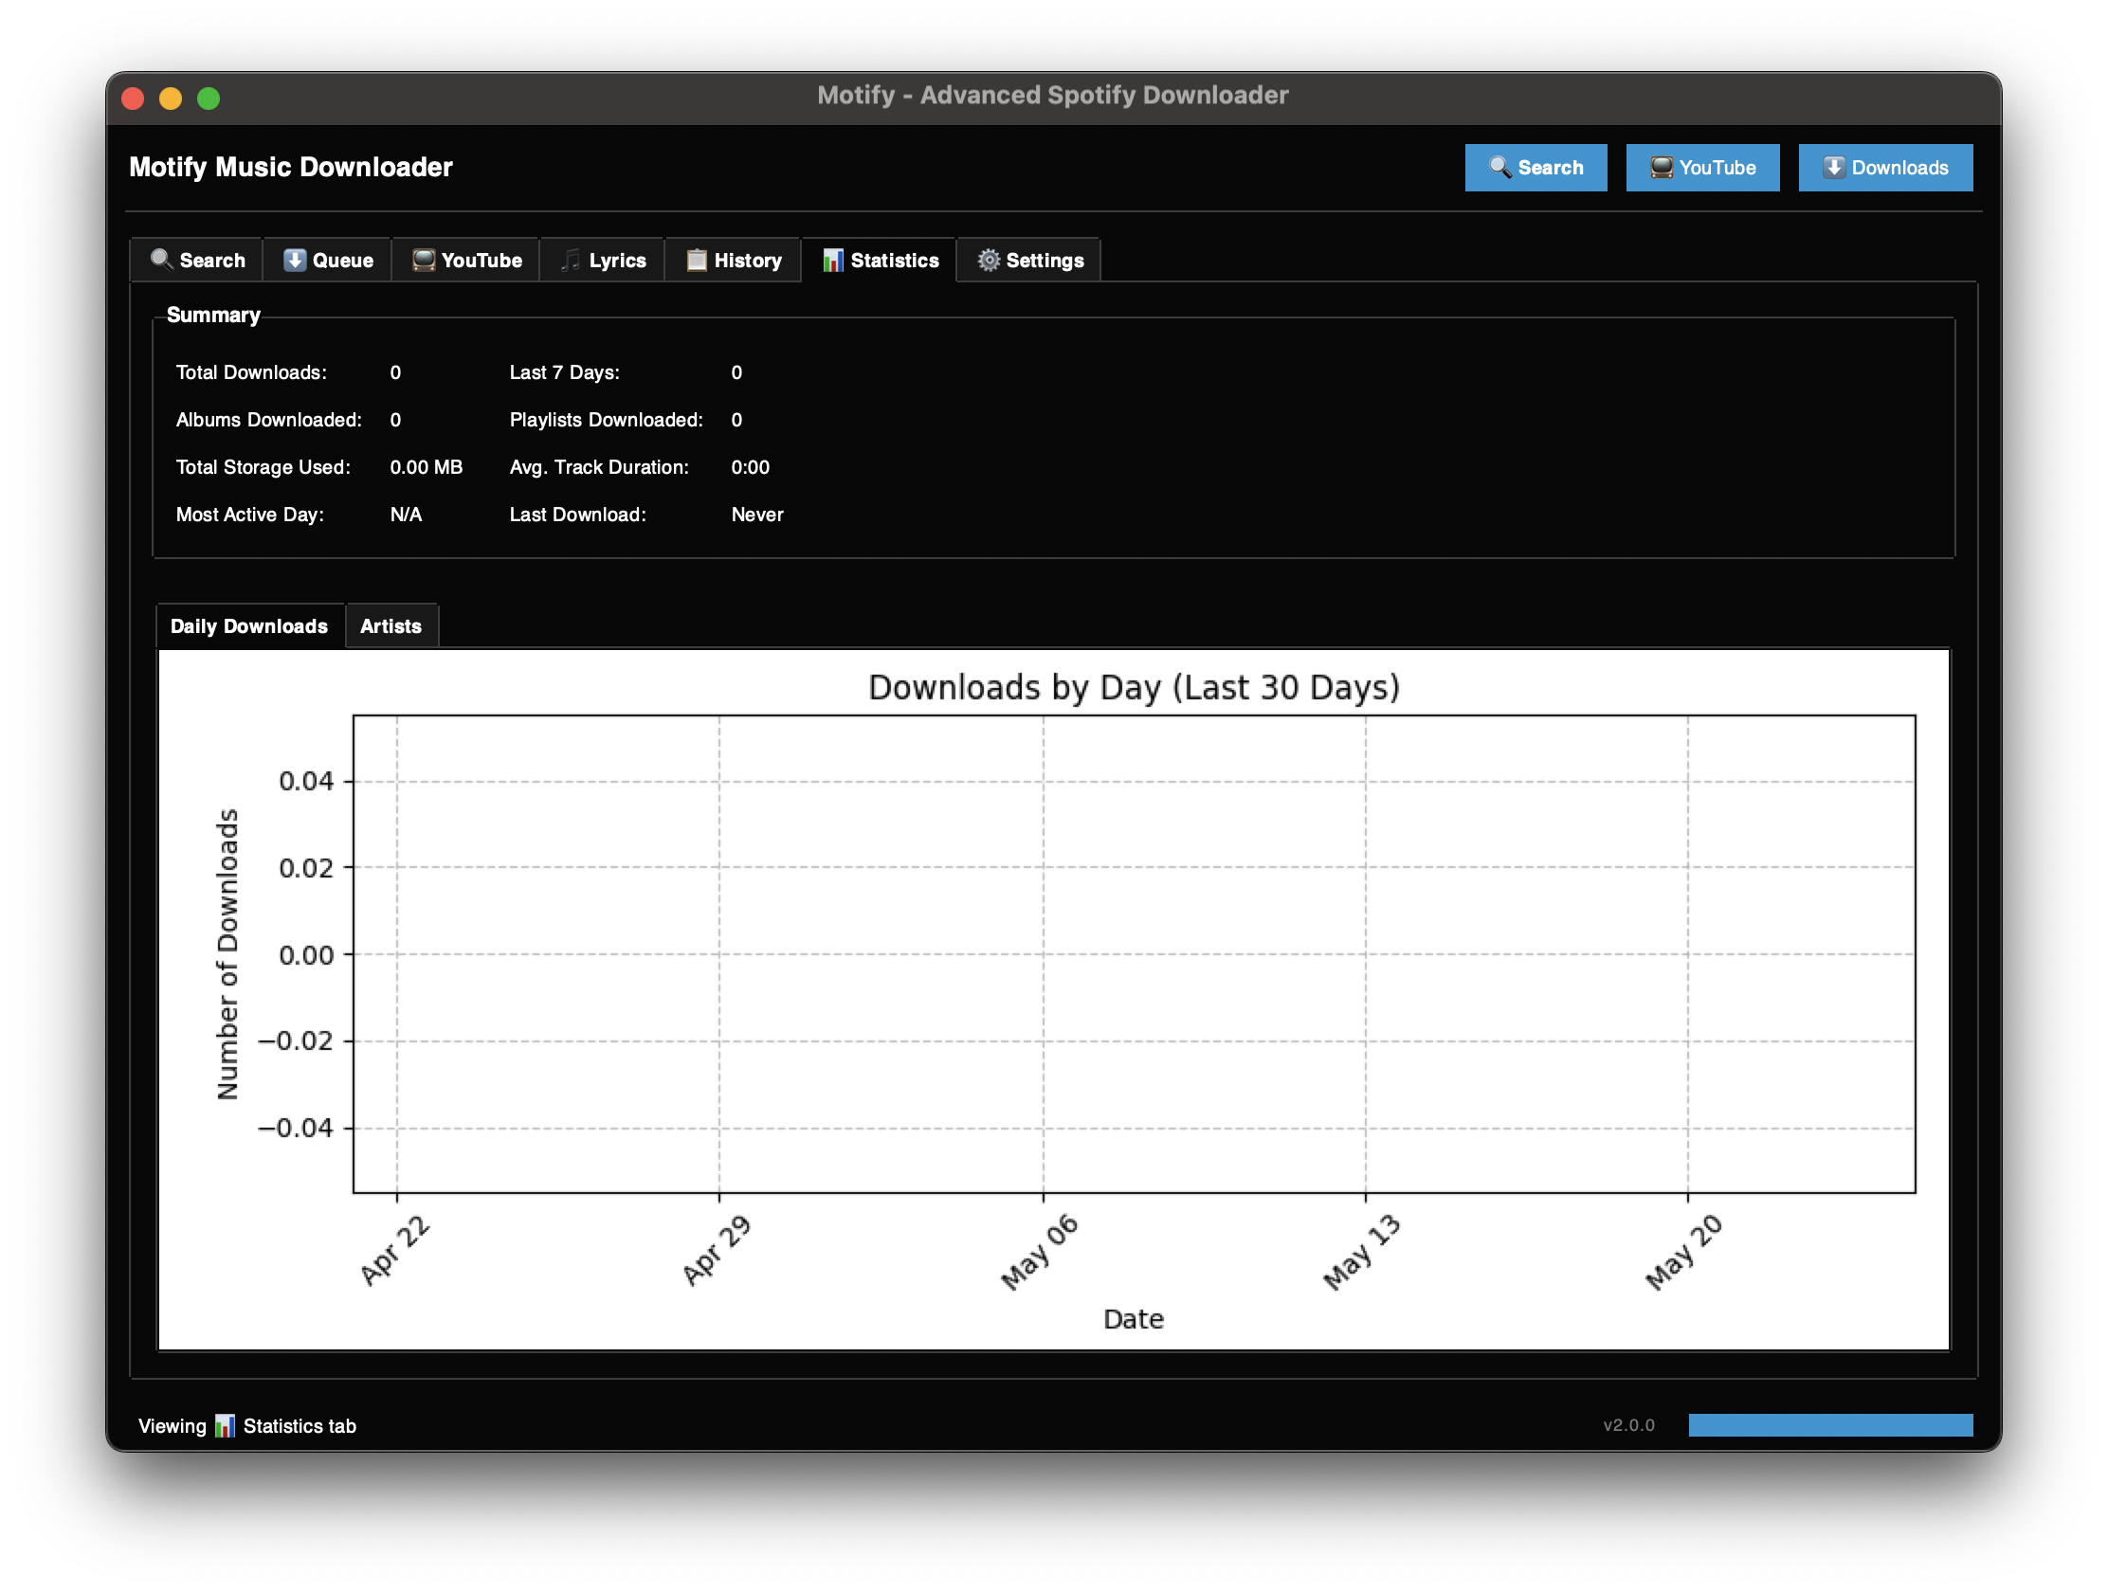Click the blue YouTube button in header

(x=1702, y=168)
